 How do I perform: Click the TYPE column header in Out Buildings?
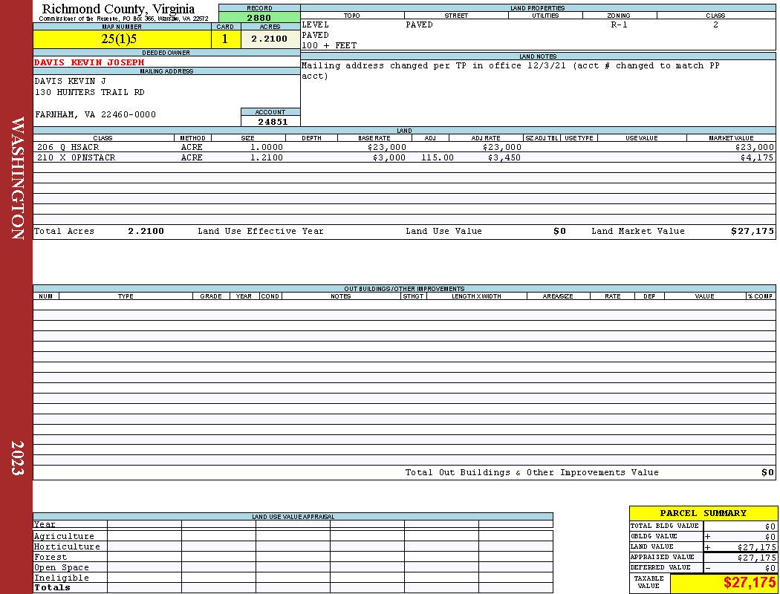pos(126,296)
